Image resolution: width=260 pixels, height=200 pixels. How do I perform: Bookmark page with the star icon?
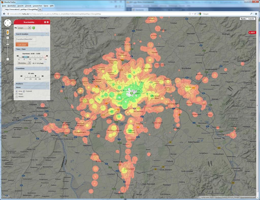190,14
